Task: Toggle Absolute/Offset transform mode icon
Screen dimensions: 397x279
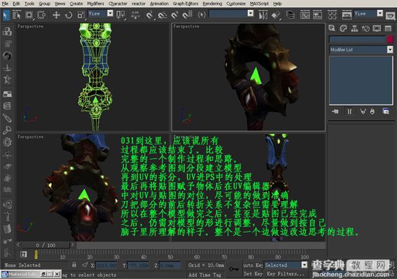Action: pos(85,265)
